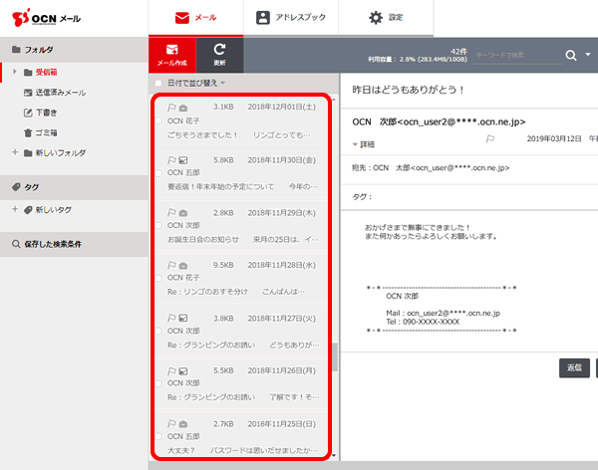
Task: Flag the 2018年11月25日 mail
Action: 171,423
